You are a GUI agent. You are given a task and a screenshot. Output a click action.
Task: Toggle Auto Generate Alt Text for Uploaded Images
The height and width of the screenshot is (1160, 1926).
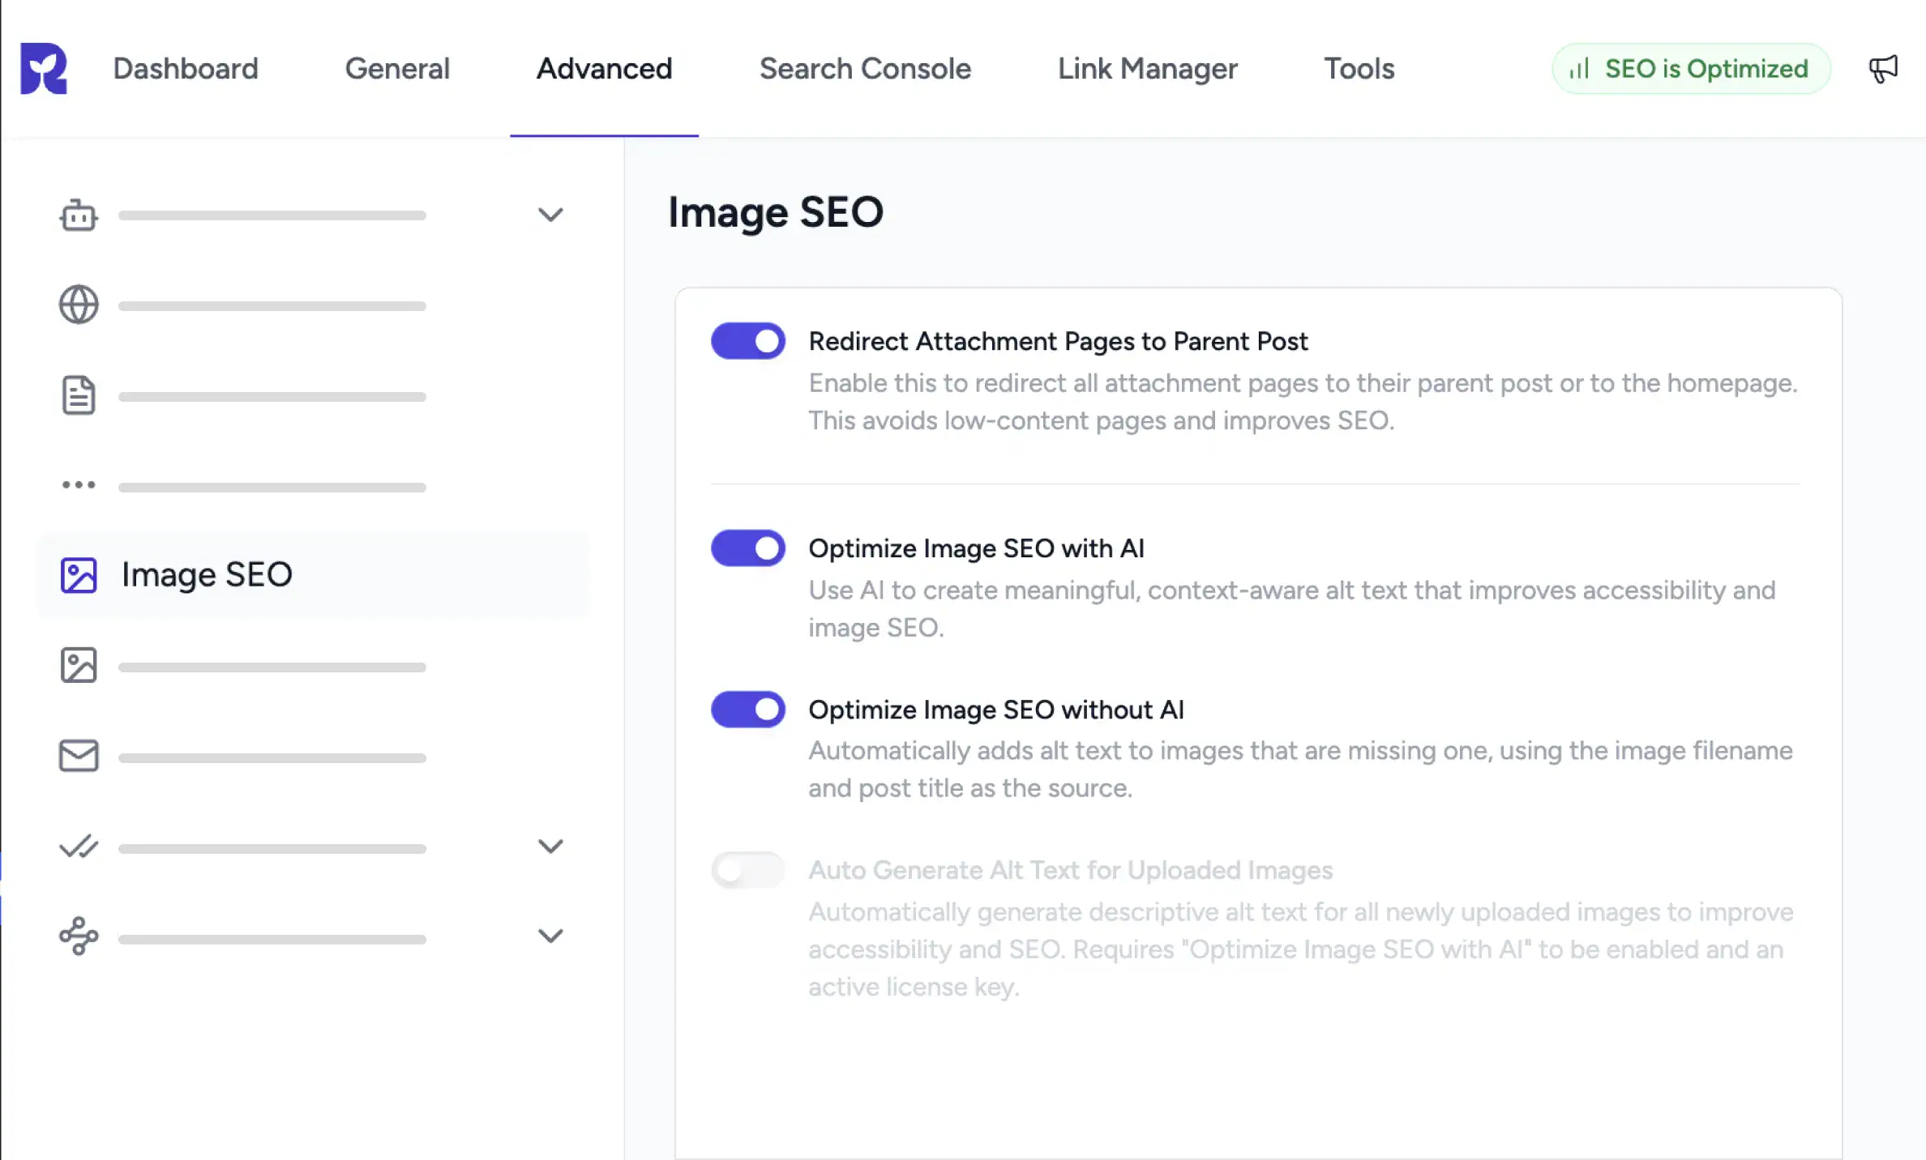(x=748, y=870)
